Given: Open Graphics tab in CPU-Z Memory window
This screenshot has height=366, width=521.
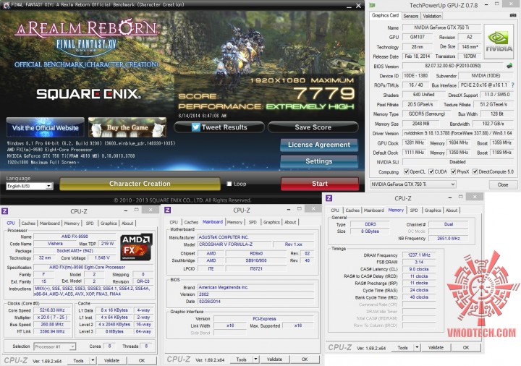Looking at the screenshot, I should 433,210.
